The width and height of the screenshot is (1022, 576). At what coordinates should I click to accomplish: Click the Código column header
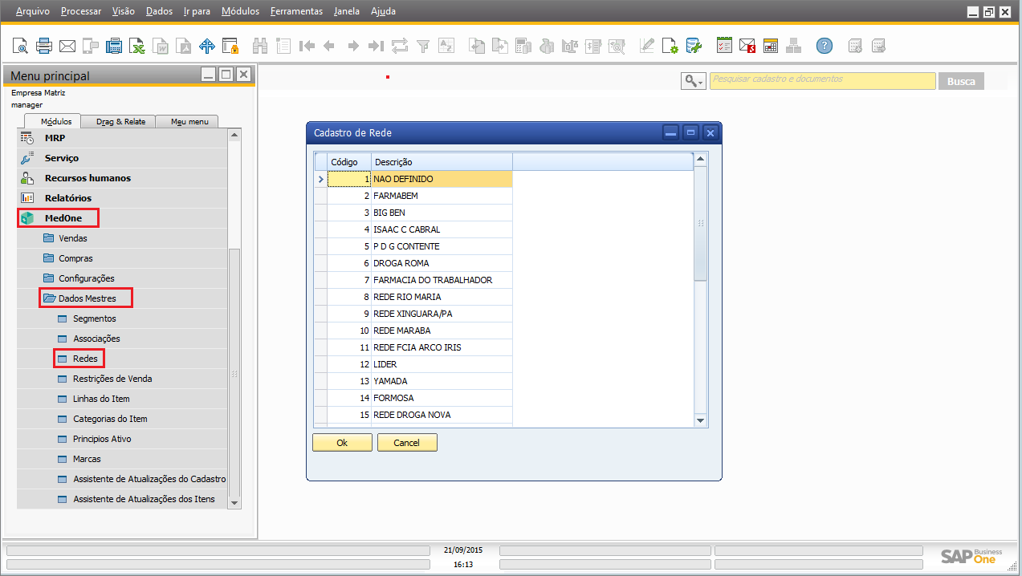pyautogui.click(x=349, y=162)
